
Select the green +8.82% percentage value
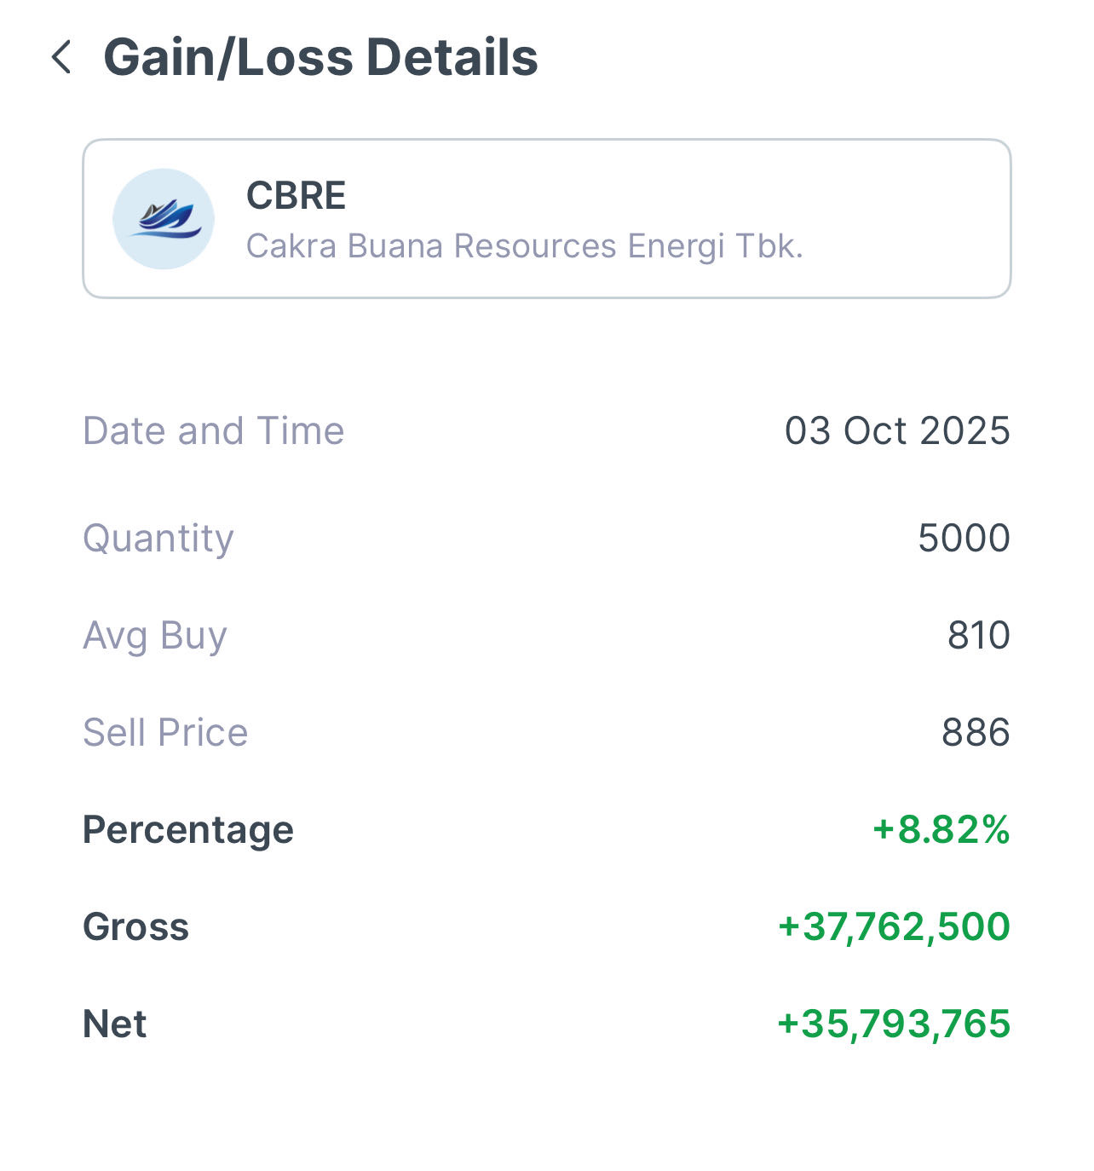point(941,829)
